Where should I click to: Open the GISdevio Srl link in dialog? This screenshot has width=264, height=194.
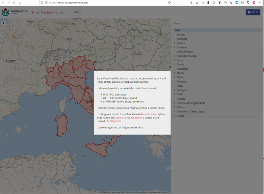tap(115, 121)
